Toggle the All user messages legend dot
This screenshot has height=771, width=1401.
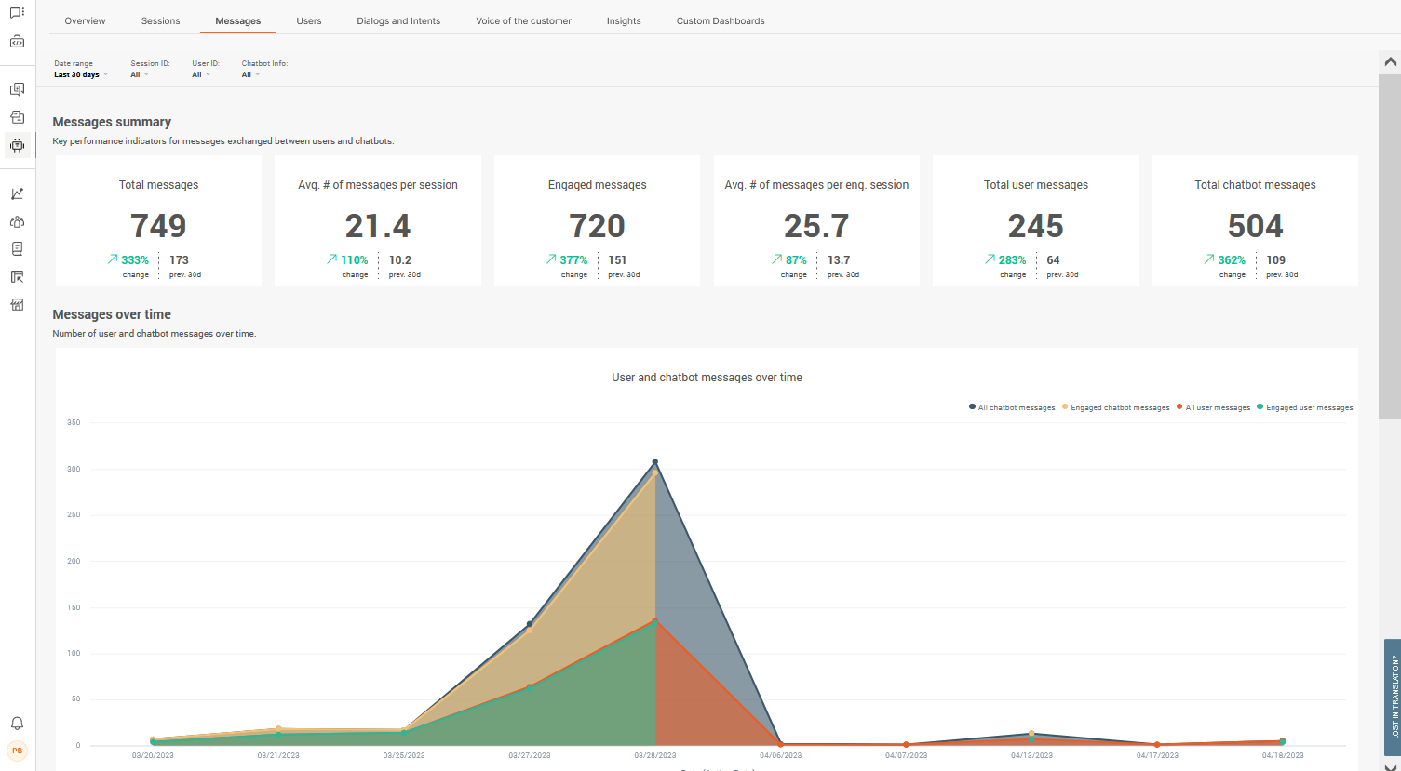1179,407
